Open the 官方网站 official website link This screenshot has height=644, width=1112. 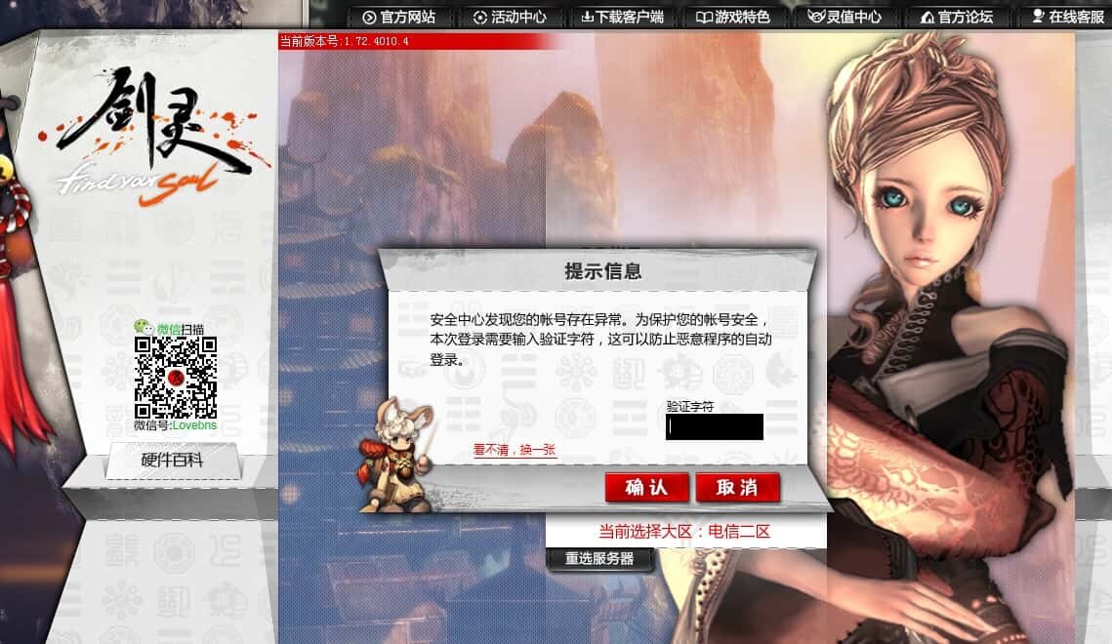(x=408, y=17)
